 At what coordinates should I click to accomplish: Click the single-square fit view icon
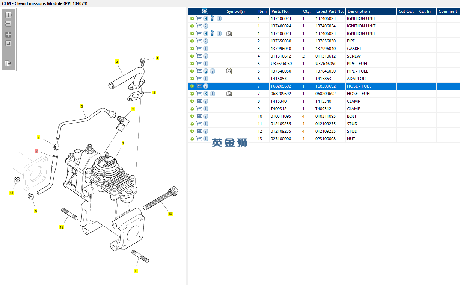(8, 43)
